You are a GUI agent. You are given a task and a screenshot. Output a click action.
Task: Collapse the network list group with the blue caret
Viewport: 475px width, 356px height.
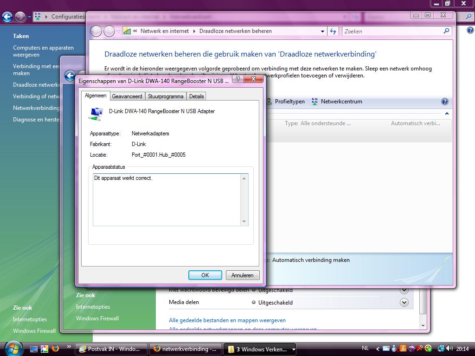tap(447, 114)
